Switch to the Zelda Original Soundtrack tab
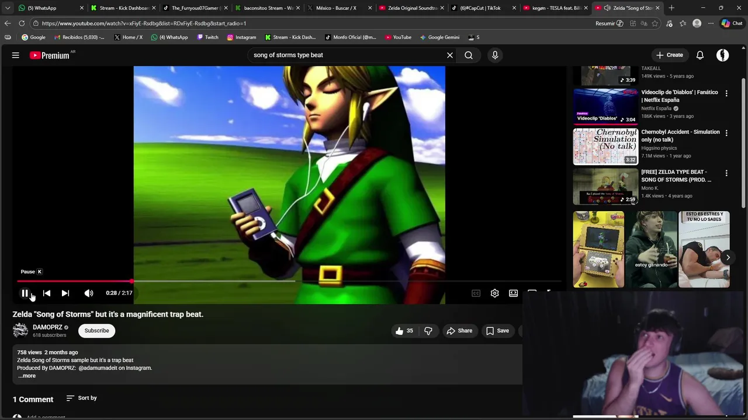 (412, 8)
